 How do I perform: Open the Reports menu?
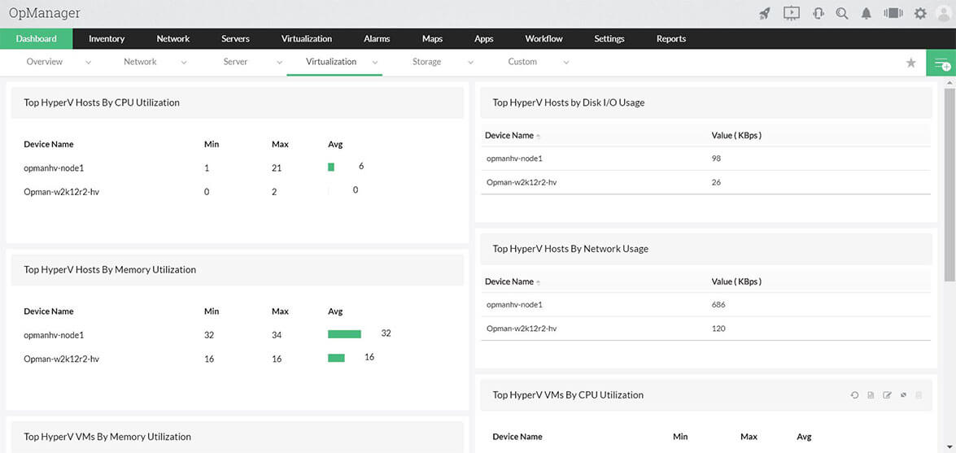pos(671,38)
